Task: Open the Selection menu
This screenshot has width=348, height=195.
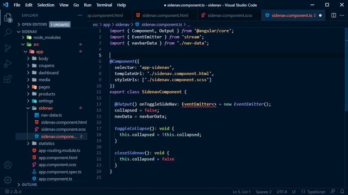Action: click(46, 5)
